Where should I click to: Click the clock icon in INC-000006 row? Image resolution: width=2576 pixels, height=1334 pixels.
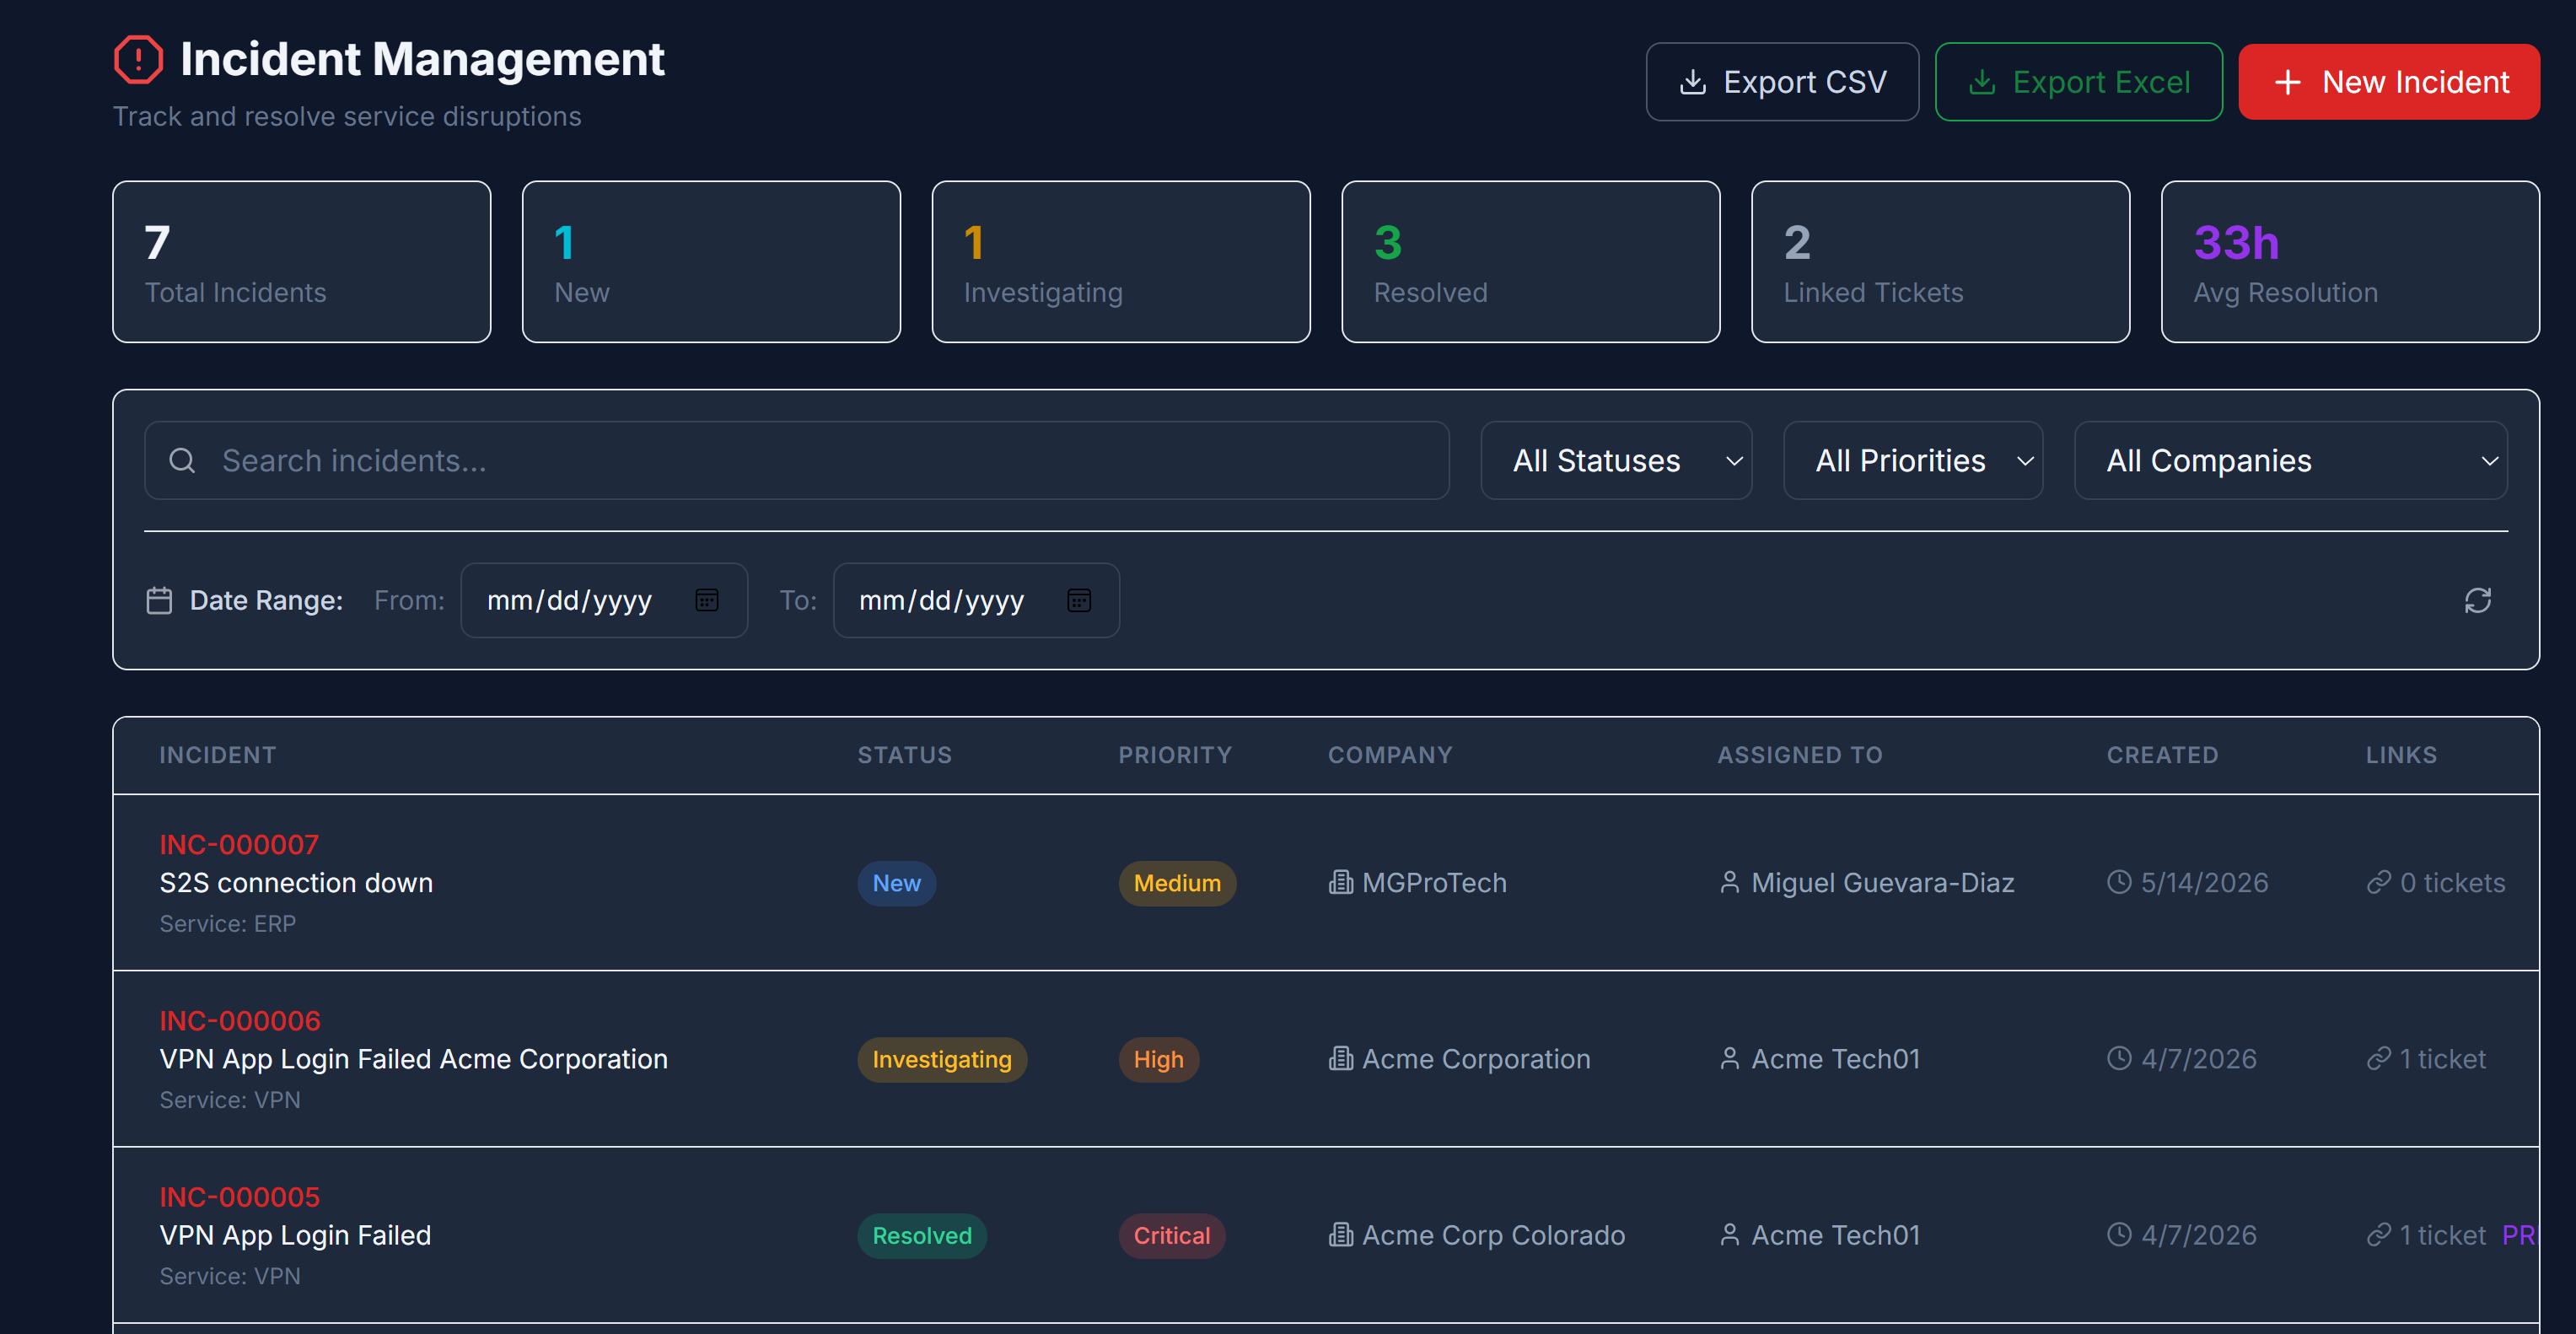(x=2119, y=1058)
